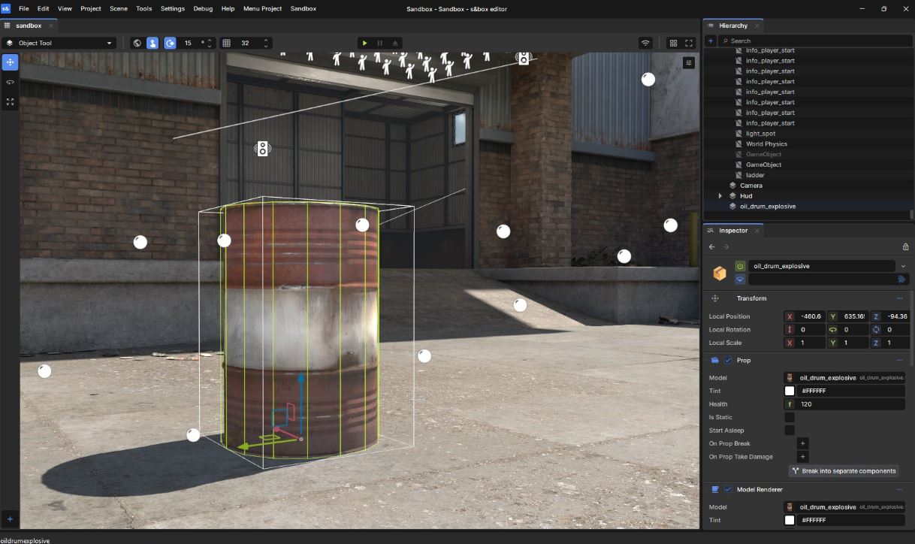The image size is (915, 544).
Task: Open the Scene menu
Action: click(x=118, y=8)
